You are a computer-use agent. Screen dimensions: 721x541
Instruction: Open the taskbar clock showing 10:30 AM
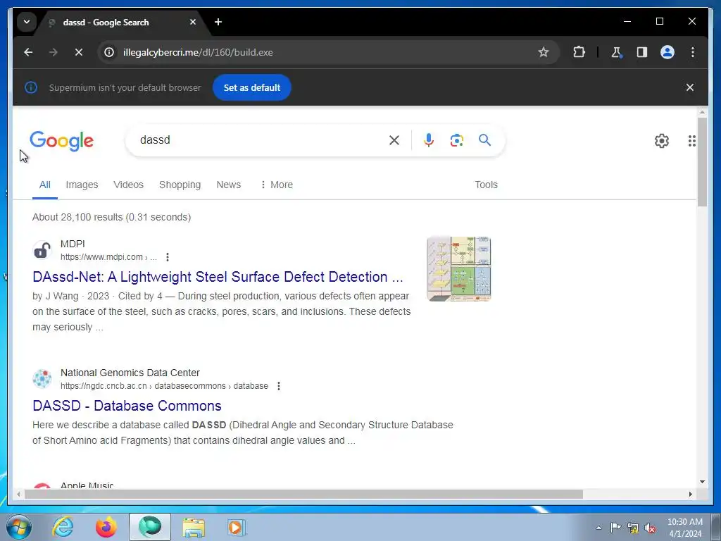[x=685, y=528]
